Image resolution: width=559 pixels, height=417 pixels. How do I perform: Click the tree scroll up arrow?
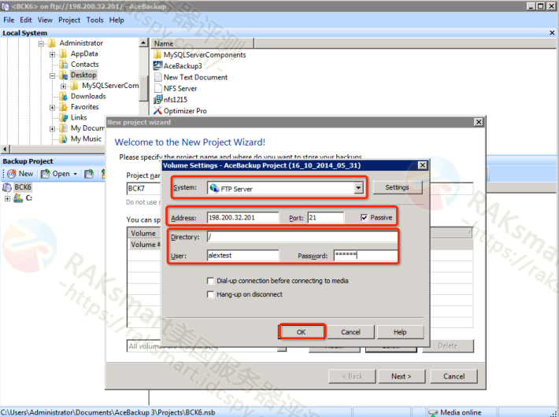(143, 42)
